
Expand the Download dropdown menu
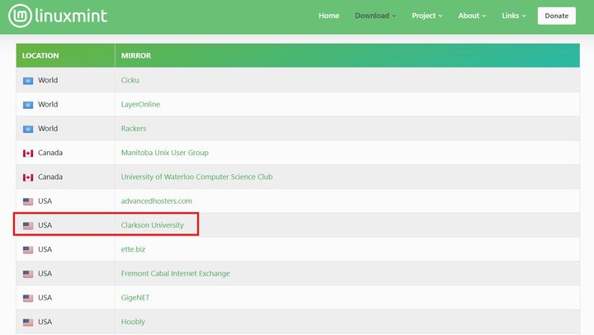click(x=375, y=16)
